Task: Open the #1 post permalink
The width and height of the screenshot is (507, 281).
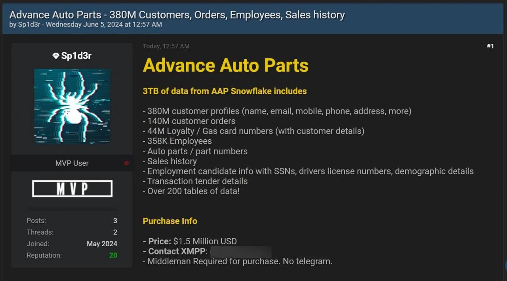Action: pos(490,46)
